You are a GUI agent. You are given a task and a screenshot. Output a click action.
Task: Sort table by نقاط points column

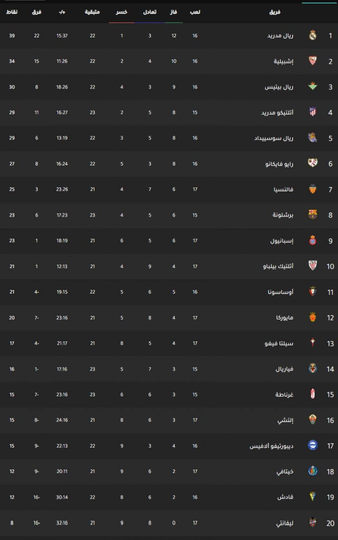pos(12,12)
